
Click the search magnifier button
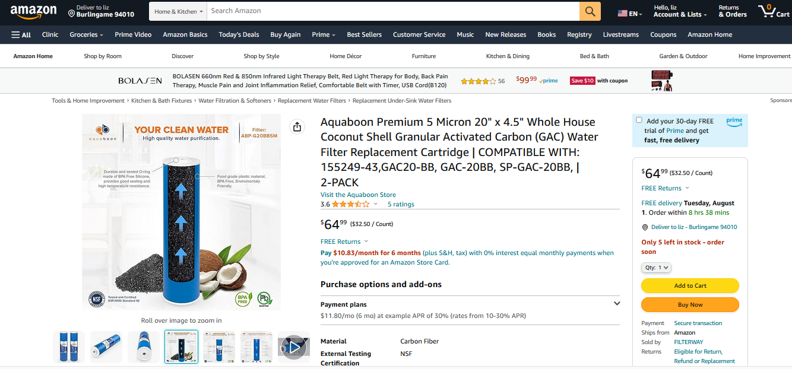[590, 11]
